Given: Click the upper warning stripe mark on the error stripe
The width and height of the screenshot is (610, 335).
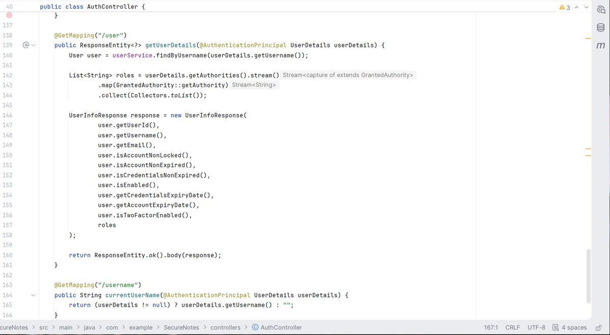Looking at the screenshot, I should click(588, 39).
